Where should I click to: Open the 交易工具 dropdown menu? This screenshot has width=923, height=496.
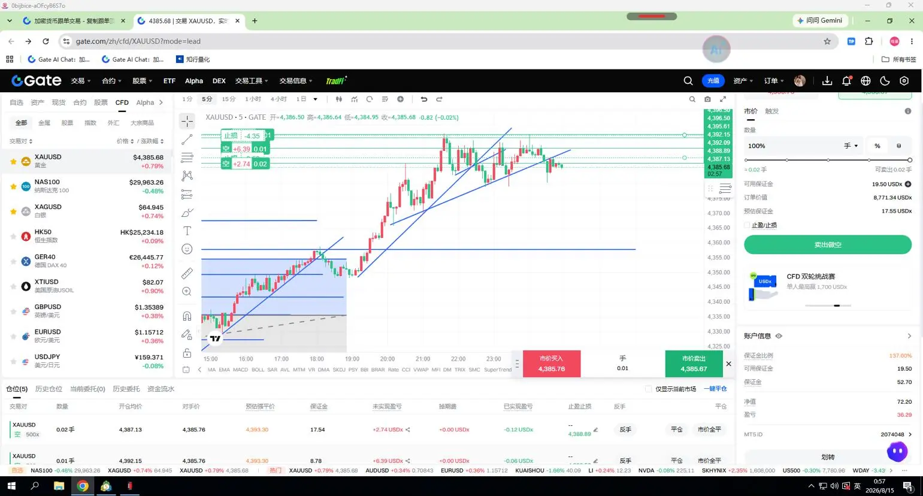coord(252,81)
